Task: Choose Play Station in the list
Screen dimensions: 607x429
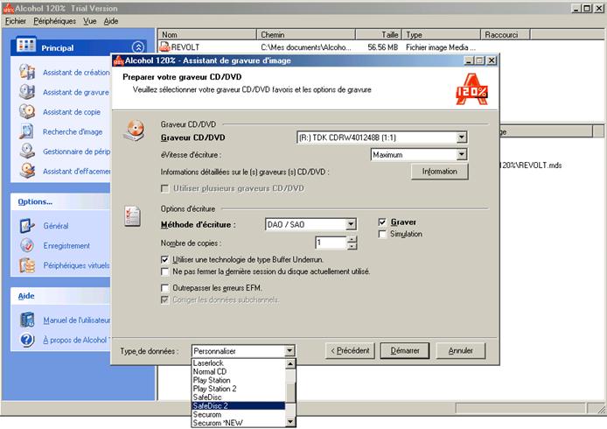Action: tap(239, 380)
